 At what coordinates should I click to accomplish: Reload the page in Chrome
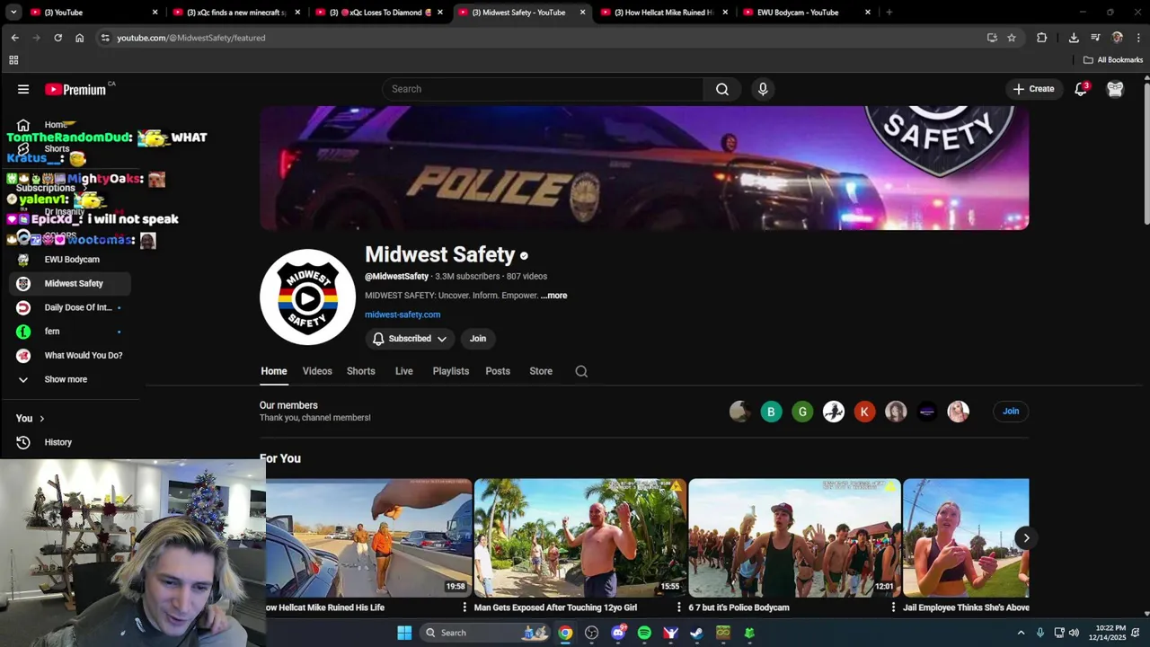pyautogui.click(x=57, y=38)
